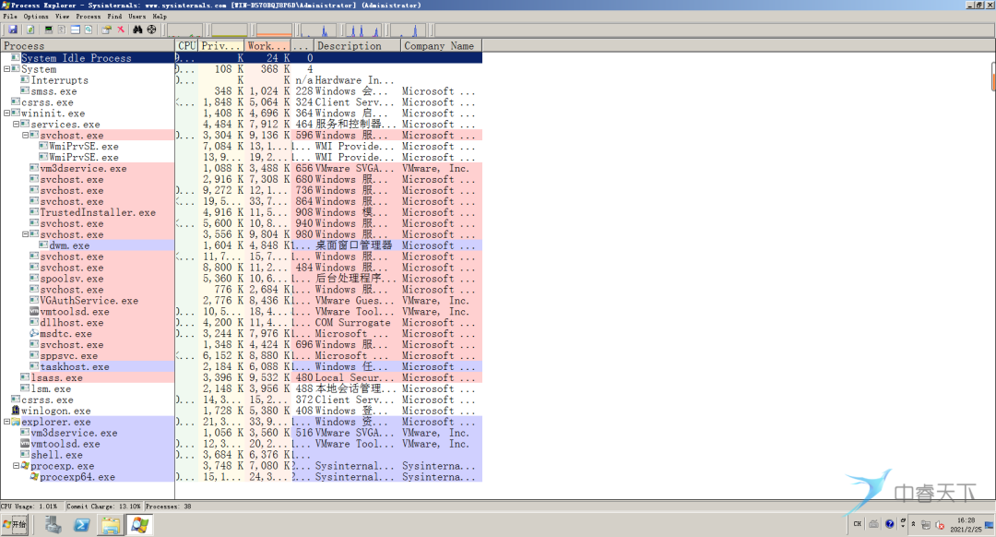
Task: Select the lsass.exe process
Action: [x=242, y=377]
